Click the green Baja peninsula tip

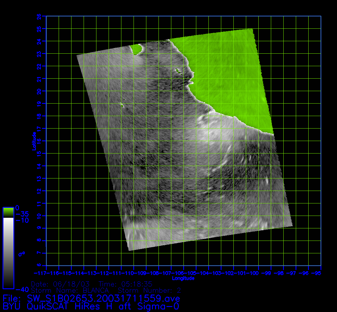tap(136, 49)
